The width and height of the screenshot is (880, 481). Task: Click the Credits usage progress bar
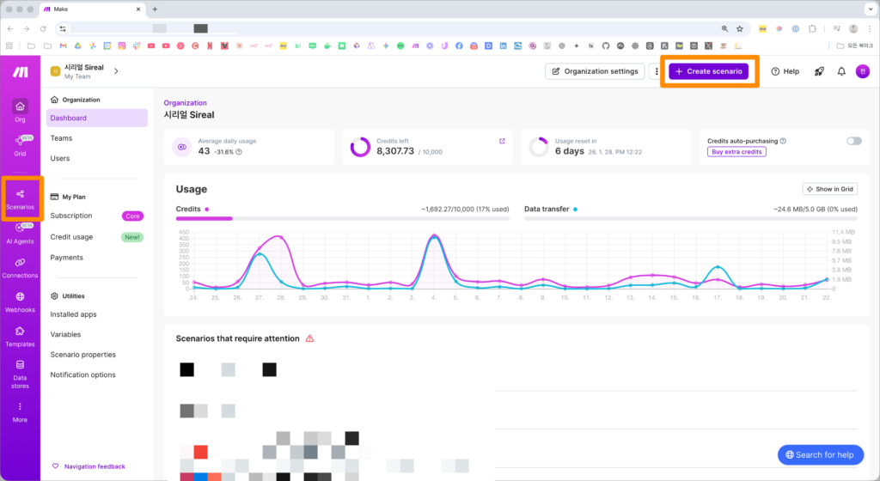[342, 218]
